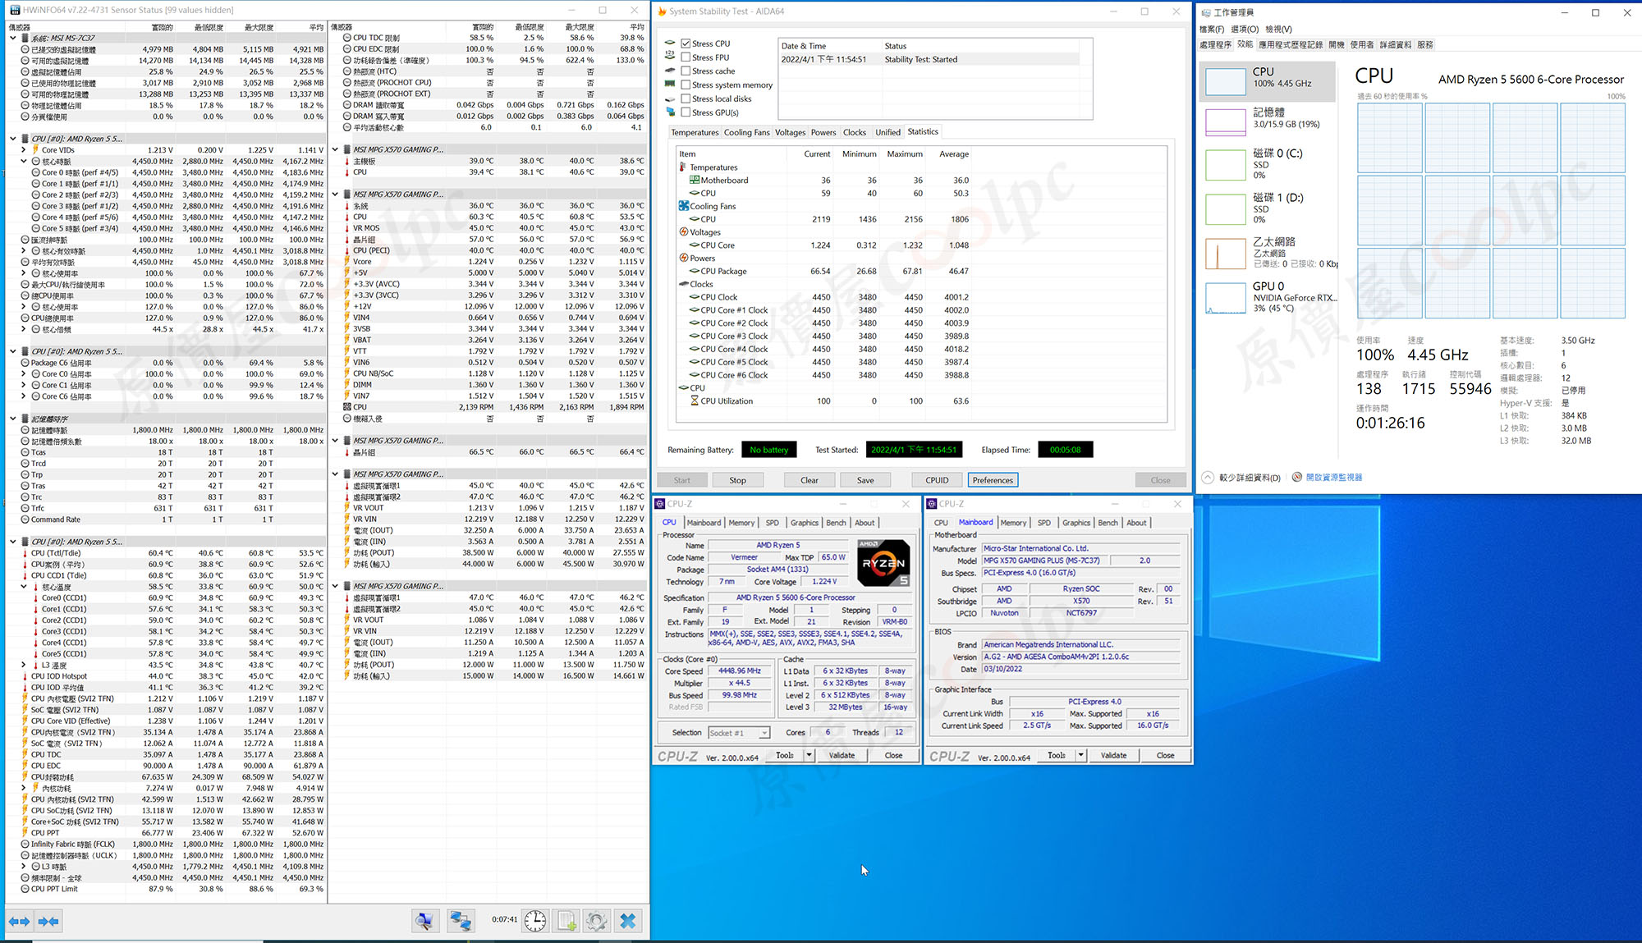Switch to the Cooling Fans tab
This screenshot has height=943, width=1642.
click(746, 132)
